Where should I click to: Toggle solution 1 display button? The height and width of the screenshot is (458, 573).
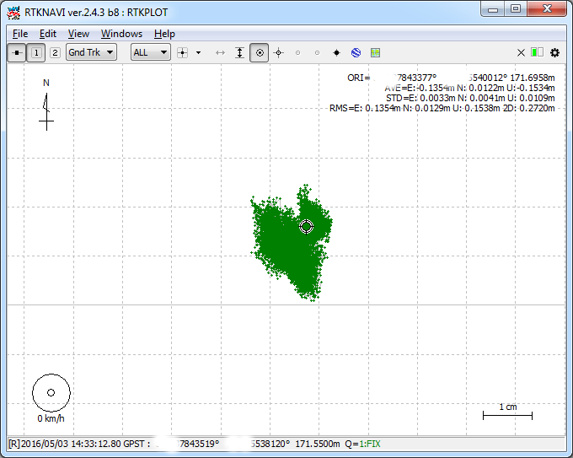36,52
